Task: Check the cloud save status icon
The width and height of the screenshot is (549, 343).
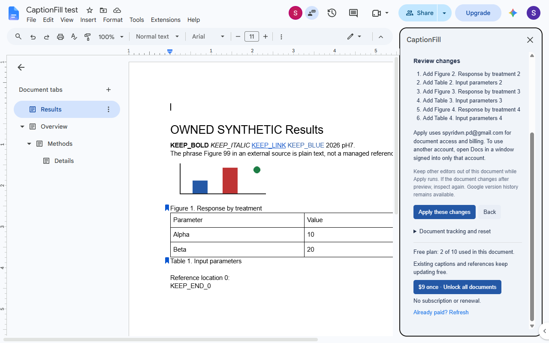Action: point(117,10)
